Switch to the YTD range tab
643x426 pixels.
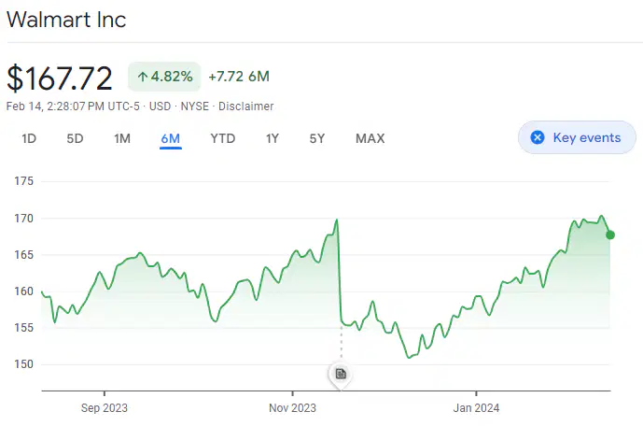pos(223,138)
